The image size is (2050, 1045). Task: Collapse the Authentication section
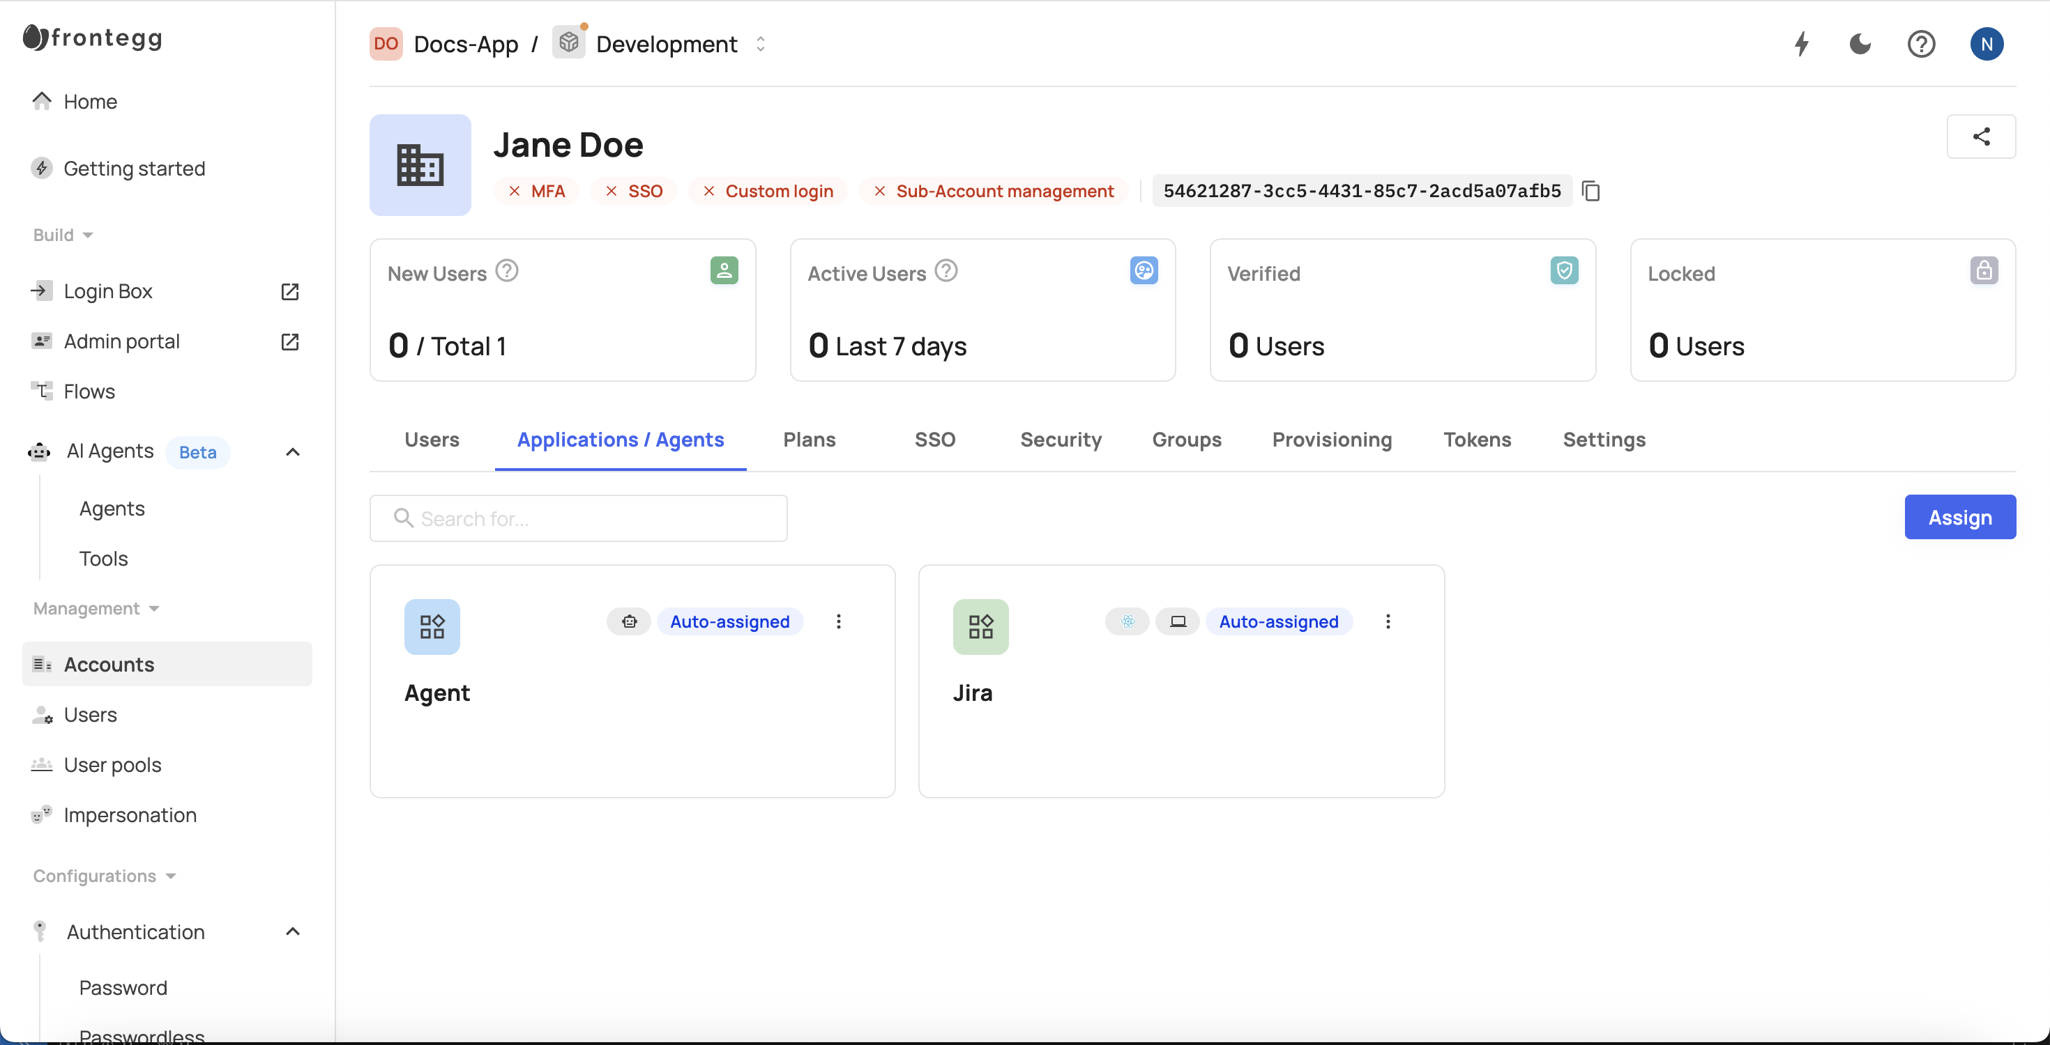[292, 931]
